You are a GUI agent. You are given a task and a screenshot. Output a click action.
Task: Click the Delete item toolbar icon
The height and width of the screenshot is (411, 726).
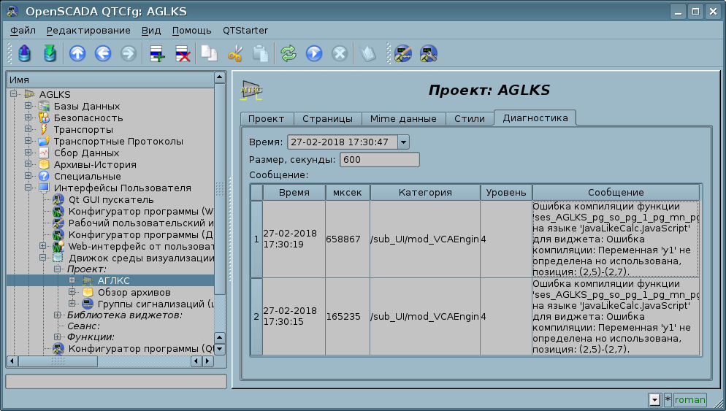pos(183,54)
